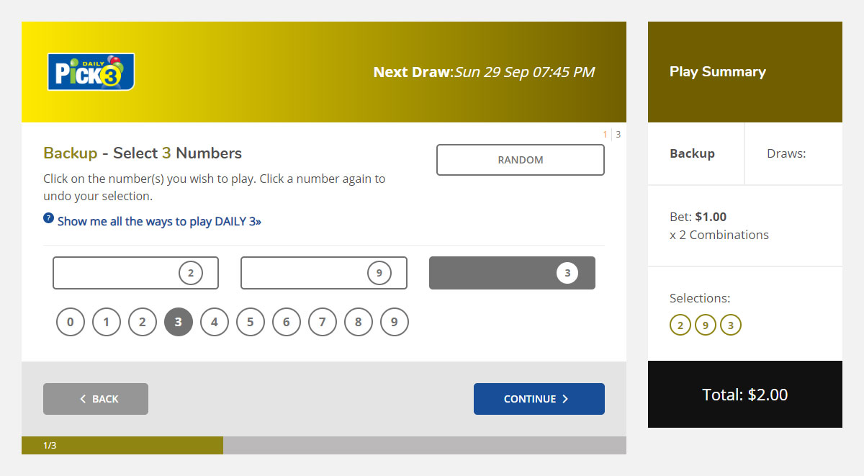The width and height of the screenshot is (864, 476).
Task: Deselect the highlighted number 3 ball
Action: tap(179, 323)
